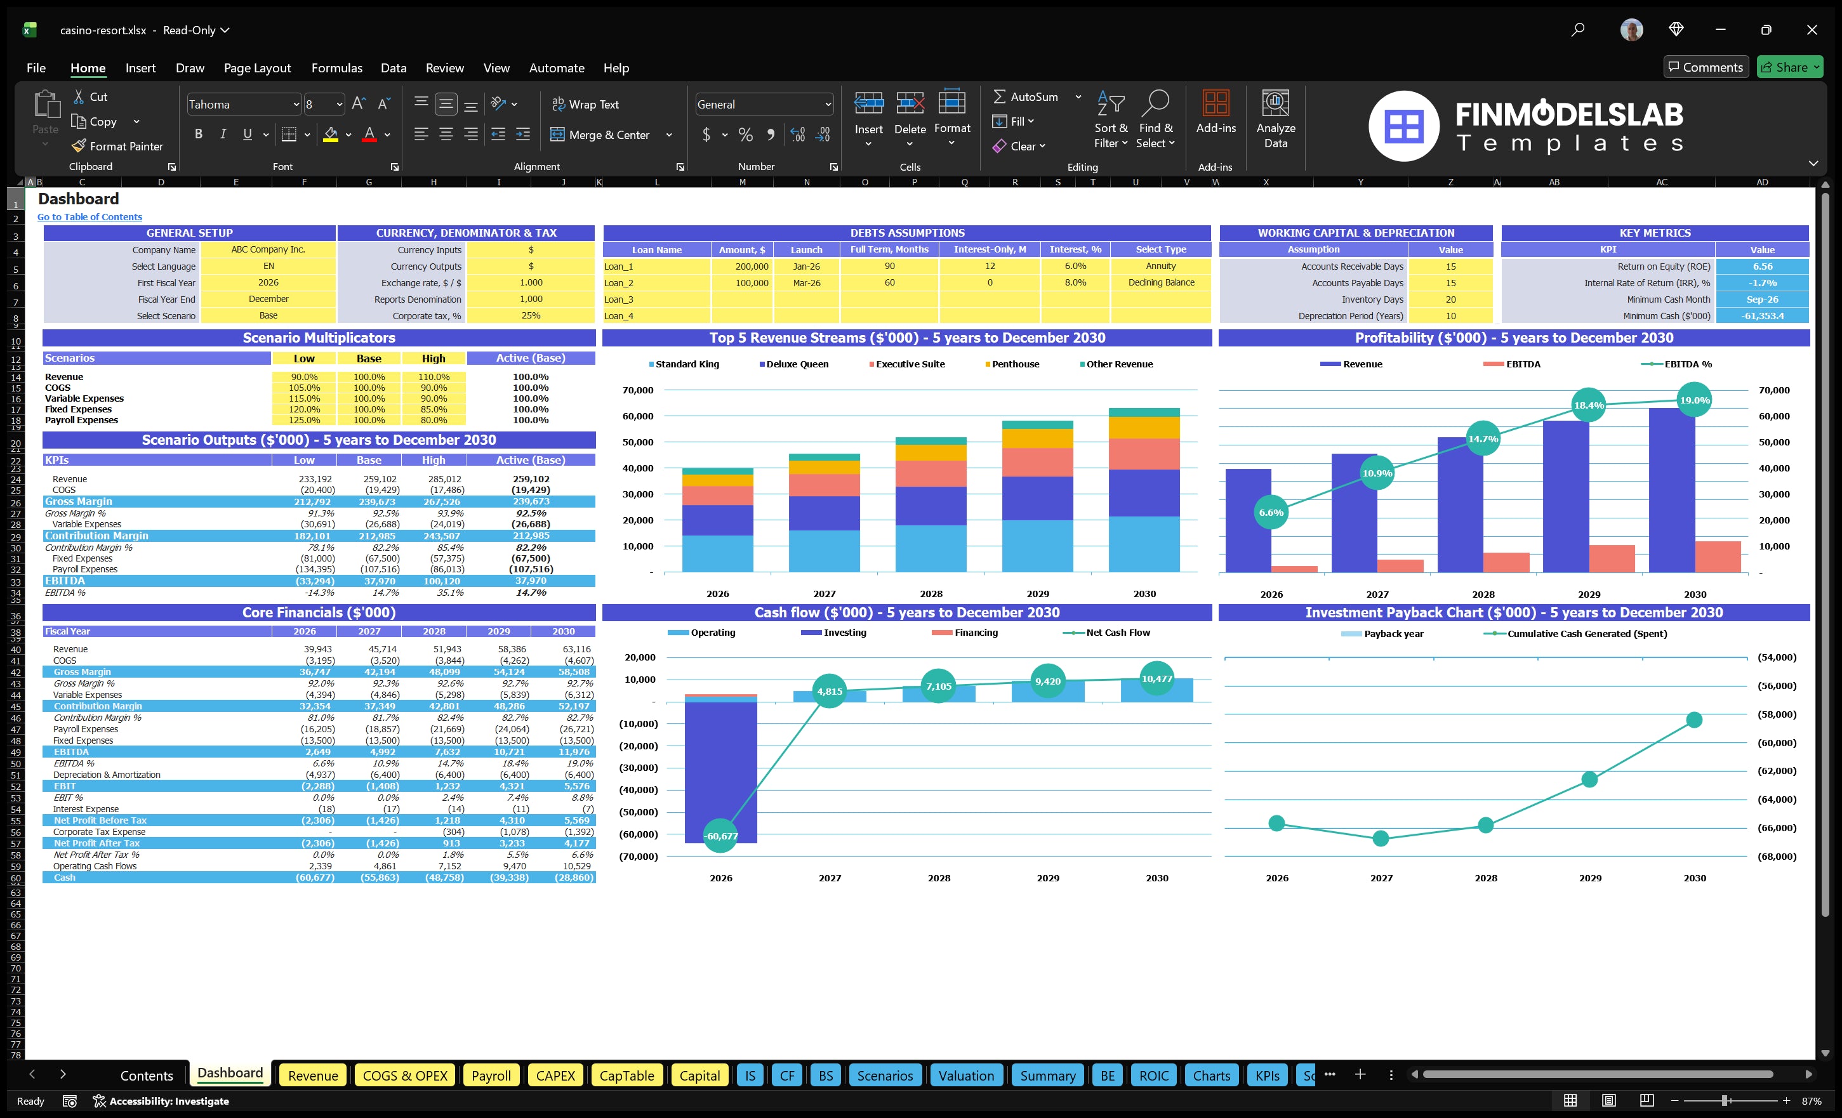
Task: Click the Go to Table of Contents link
Action: (x=89, y=217)
